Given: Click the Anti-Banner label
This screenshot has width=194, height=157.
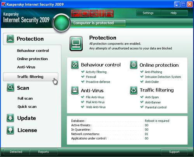Looking at the screenshot, I should click(153, 102).
